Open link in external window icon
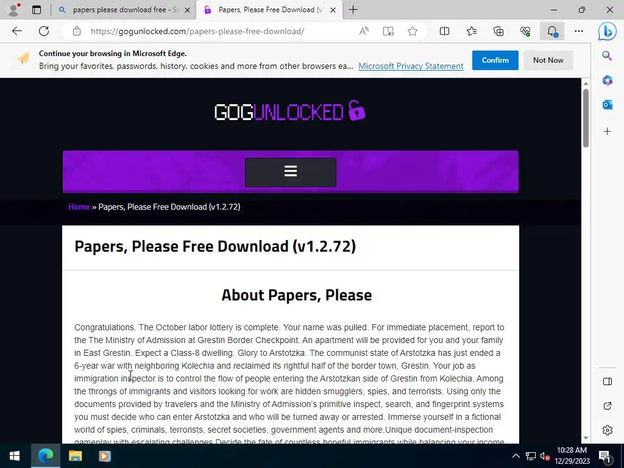624x468 pixels. tap(608, 406)
